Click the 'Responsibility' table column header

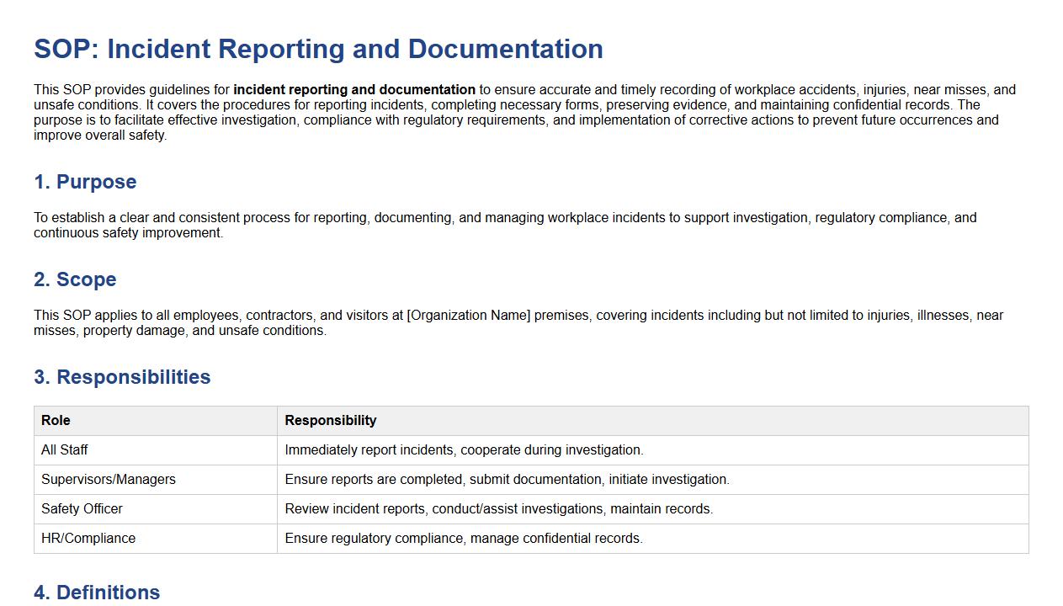click(x=331, y=421)
